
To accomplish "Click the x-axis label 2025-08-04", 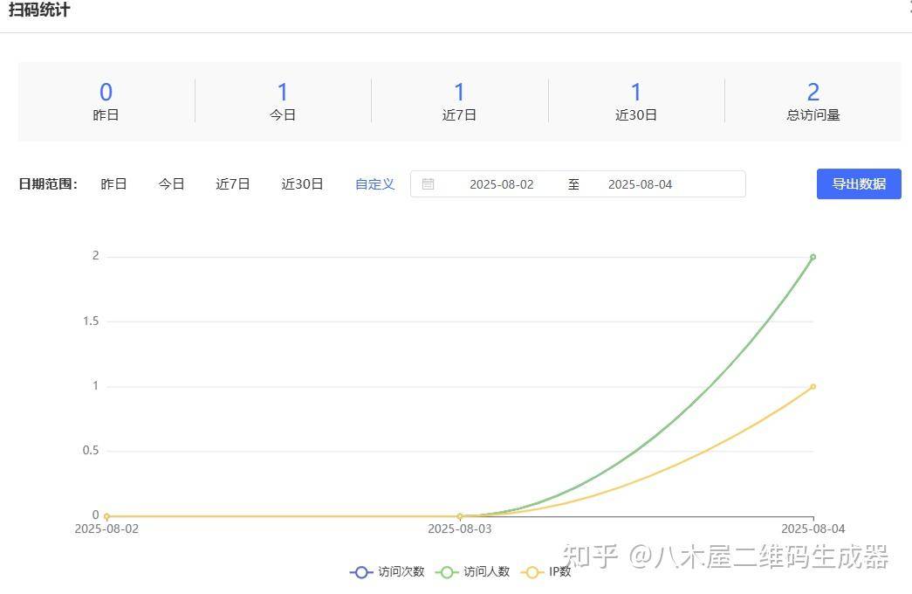I will [x=813, y=528].
